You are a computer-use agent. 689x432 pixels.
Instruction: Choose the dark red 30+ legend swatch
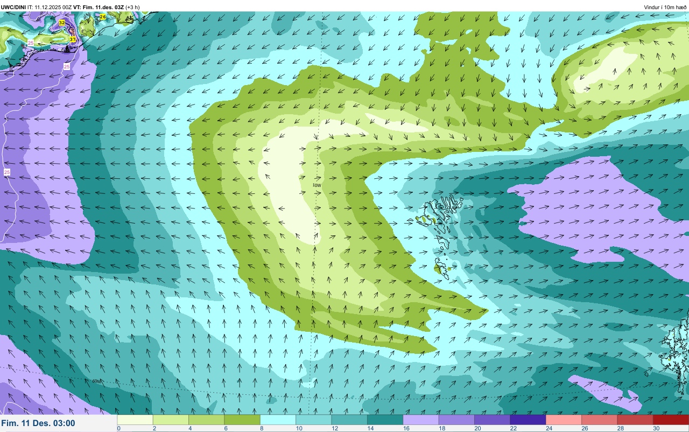click(671, 420)
